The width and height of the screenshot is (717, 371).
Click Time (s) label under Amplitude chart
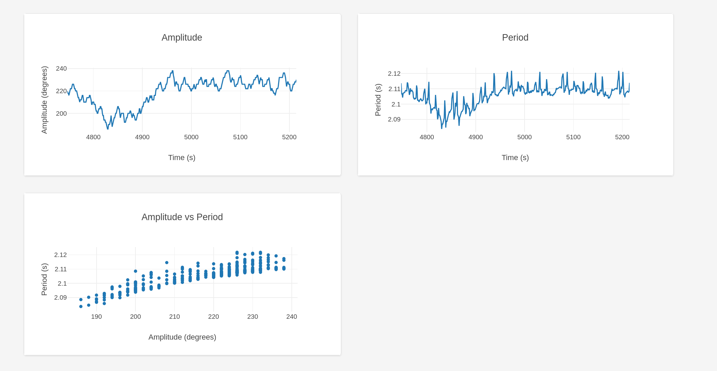[x=182, y=158]
